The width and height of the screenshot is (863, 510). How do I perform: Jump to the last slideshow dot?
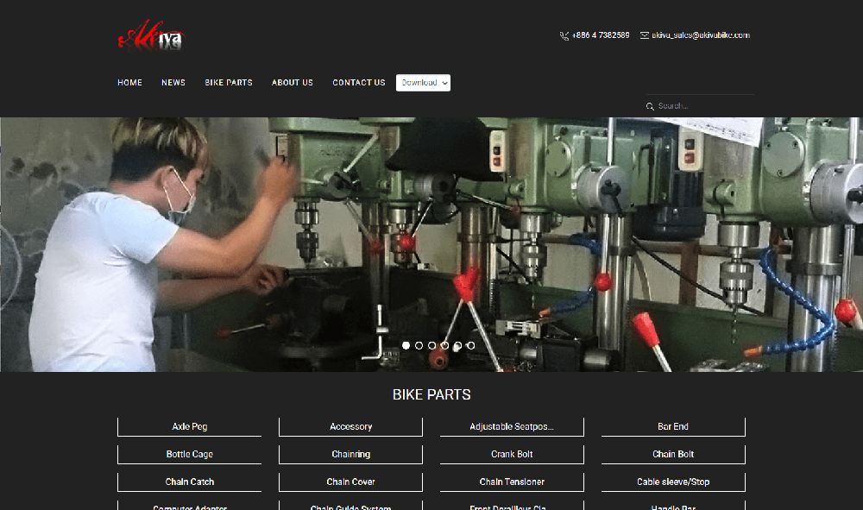[470, 345]
